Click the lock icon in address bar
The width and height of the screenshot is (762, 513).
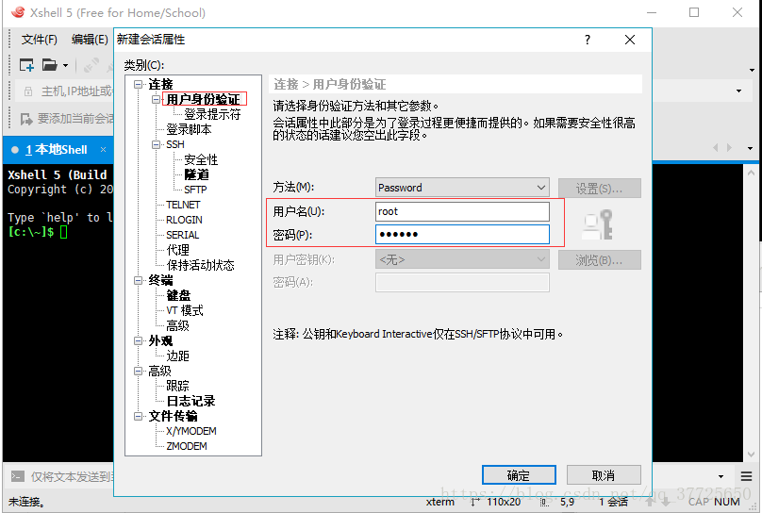click(28, 91)
